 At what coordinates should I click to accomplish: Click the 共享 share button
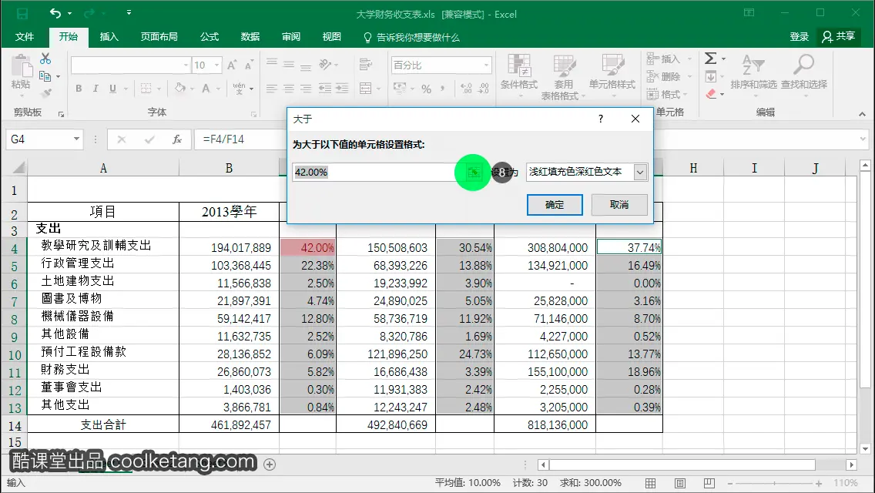coord(839,37)
